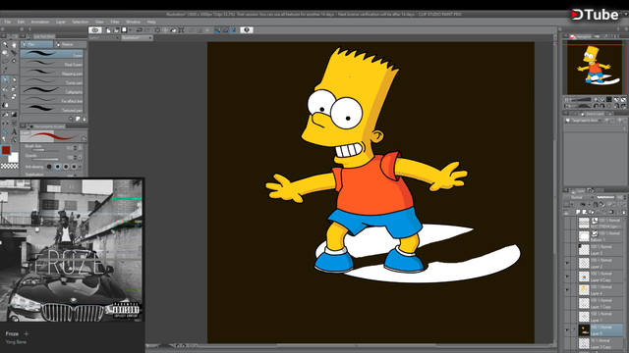Click the Transform scale icon in command bar
The height and width of the screenshot is (353, 629).
pyautogui.click(x=181, y=30)
